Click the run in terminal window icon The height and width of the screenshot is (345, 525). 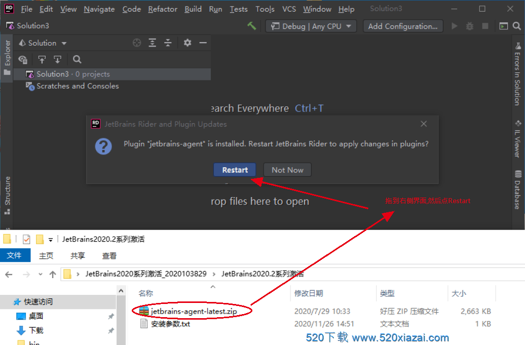tap(504, 26)
